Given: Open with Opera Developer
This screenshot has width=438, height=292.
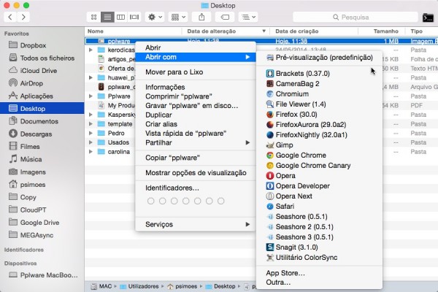Looking at the screenshot, I should click(x=319, y=186).
